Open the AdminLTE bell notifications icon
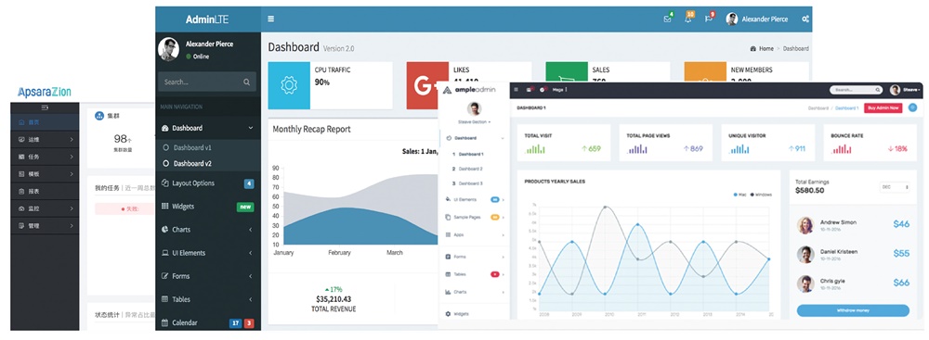This screenshot has height=340, width=929. pyautogui.click(x=687, y=19)
